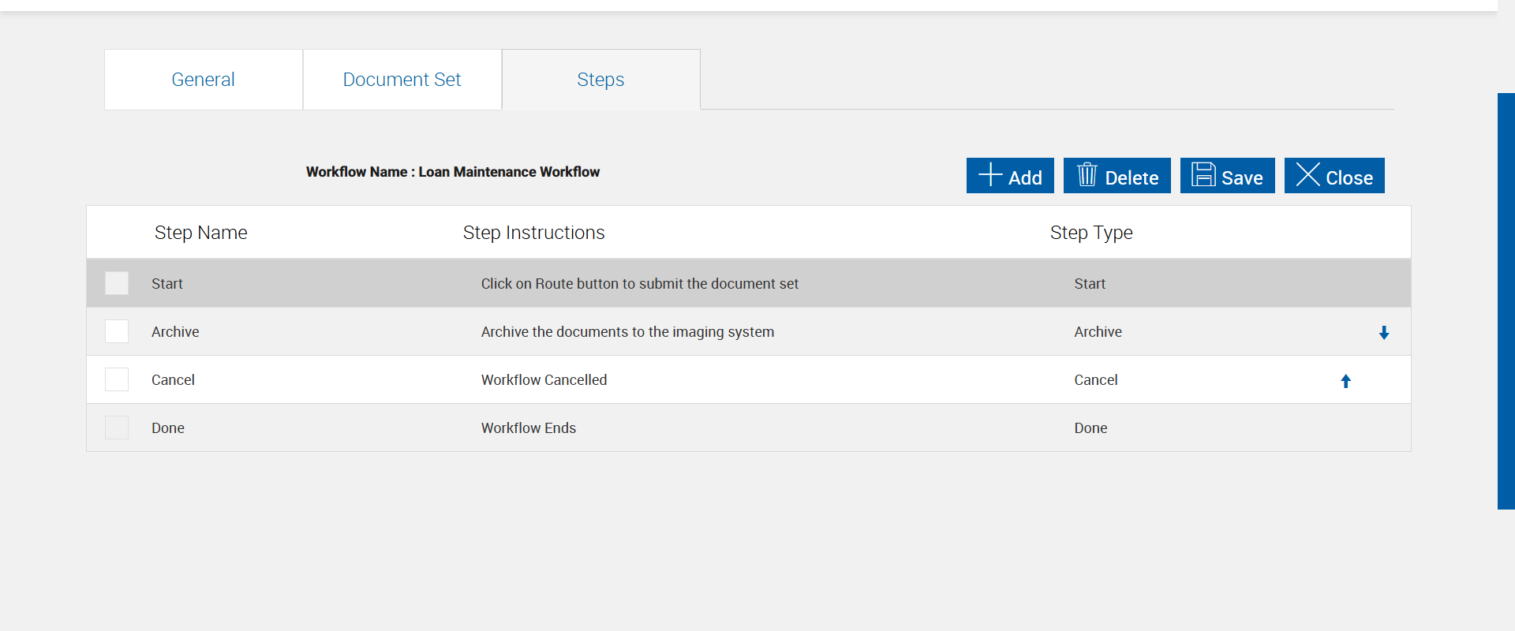Click the Workflow Cancelled instructions cell
The image size is (1515, 631).
click(544, 380)
